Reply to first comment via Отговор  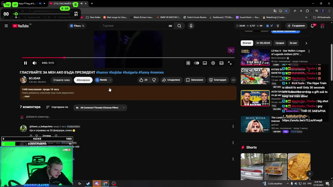tap(47, 136)
